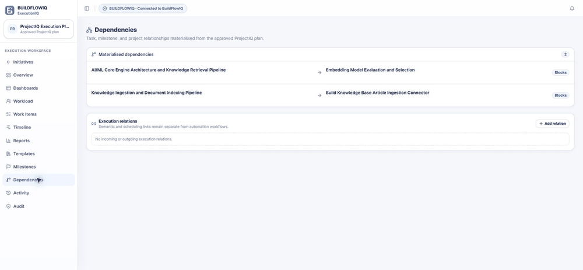The width and height of the screenshot is (583, 270).
Task: Go to Dashboards
Action: click(38, 88)
